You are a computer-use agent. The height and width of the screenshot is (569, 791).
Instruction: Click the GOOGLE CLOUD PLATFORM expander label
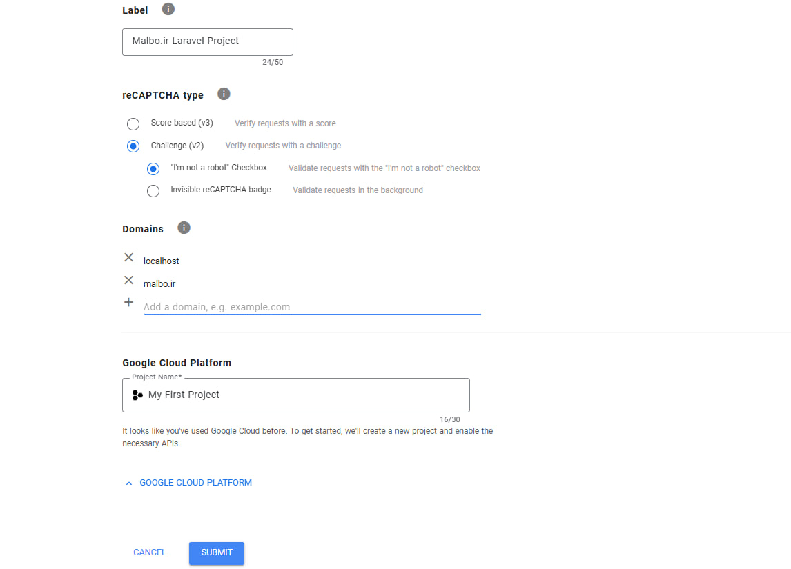point(195,483)
